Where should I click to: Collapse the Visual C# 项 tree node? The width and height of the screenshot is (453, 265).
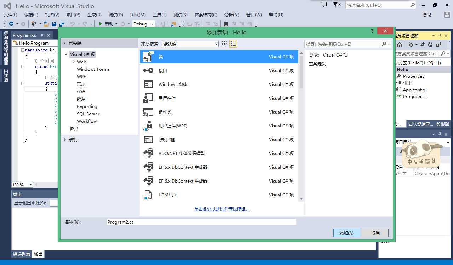coord(66,54)
